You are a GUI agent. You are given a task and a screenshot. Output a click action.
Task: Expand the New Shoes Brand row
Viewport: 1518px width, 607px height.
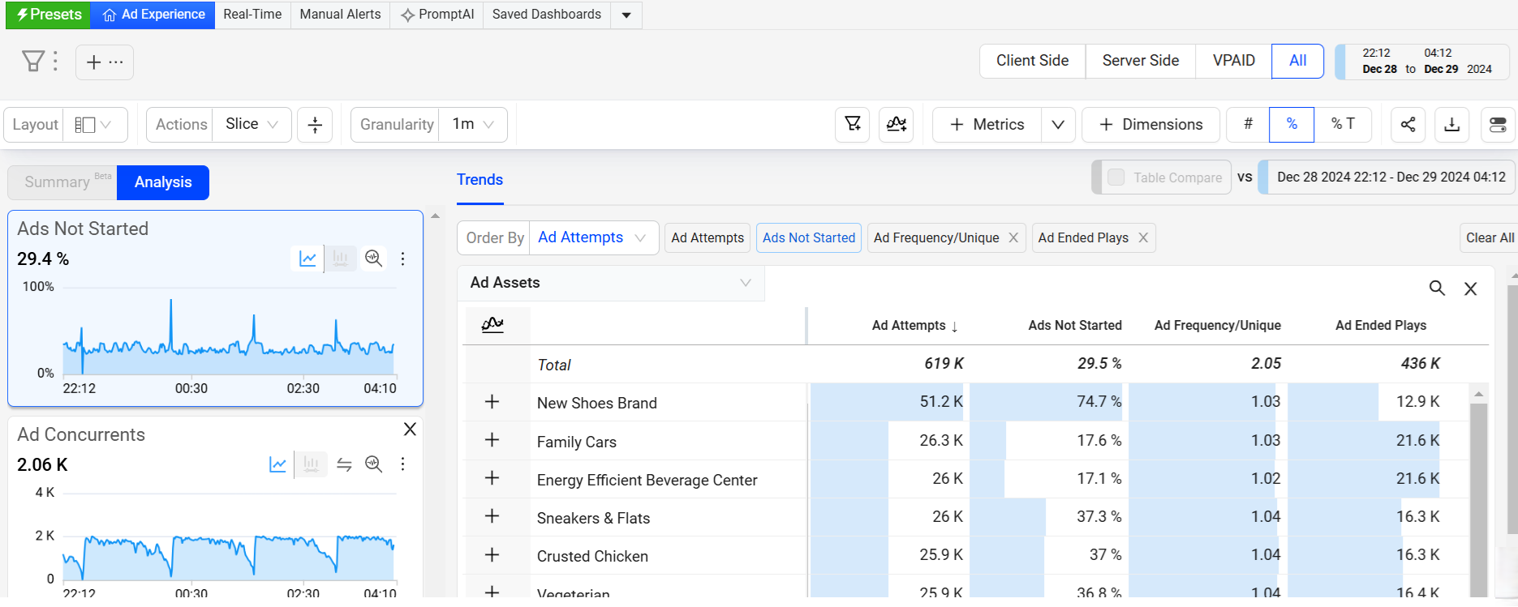492,402
